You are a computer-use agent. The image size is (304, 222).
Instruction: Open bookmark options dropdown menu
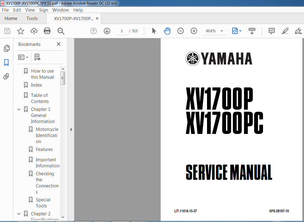pyautogui.click(x=23, y=57)
